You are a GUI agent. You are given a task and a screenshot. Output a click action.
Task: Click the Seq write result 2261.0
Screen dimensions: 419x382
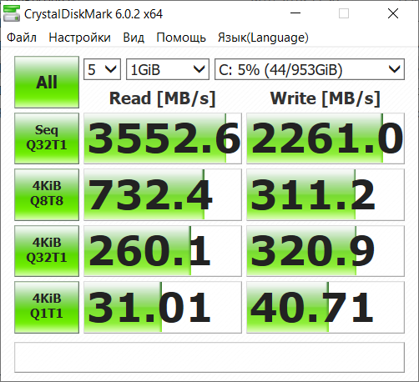[326, 138]
